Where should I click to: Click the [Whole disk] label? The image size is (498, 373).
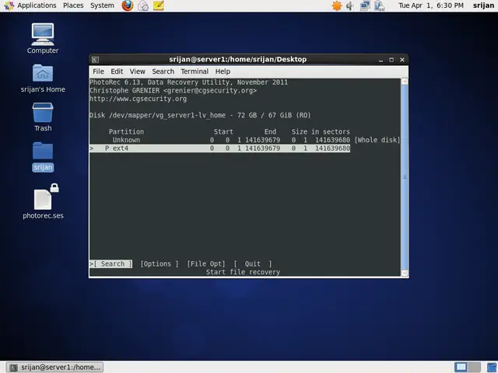[x=377, y=140]
